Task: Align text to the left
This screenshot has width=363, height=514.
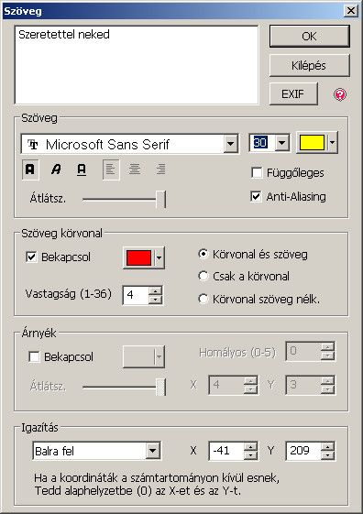Action: (111, 170)
